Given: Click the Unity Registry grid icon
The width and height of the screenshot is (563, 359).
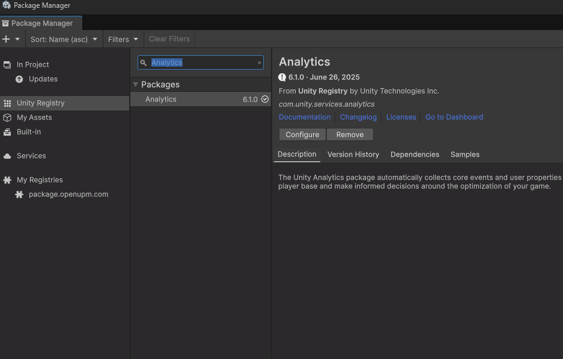Looking at the screenshot, I should [7, 103].
